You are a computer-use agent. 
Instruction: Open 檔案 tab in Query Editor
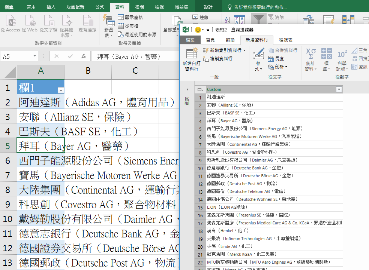tap(190, 40)
